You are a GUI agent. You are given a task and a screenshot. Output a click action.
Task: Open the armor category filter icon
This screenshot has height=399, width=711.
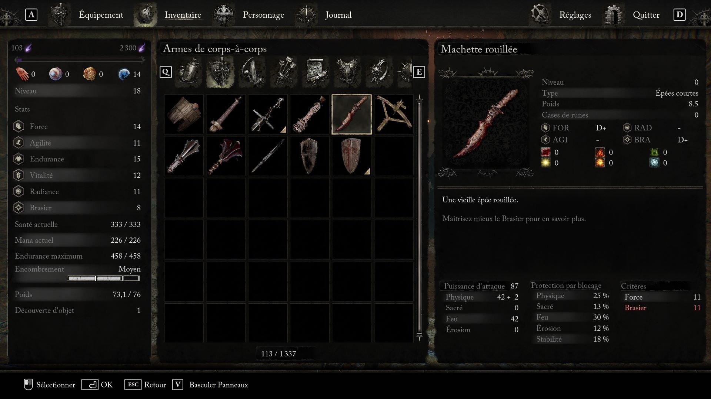[x=347, y=72]
